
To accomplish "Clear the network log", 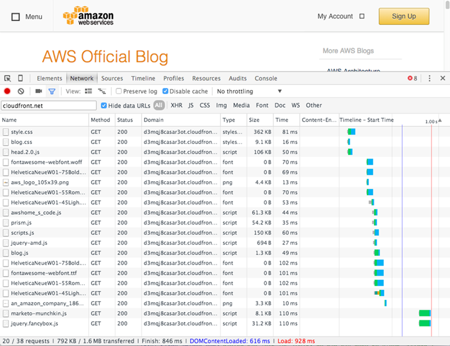I will click(21, 91).
